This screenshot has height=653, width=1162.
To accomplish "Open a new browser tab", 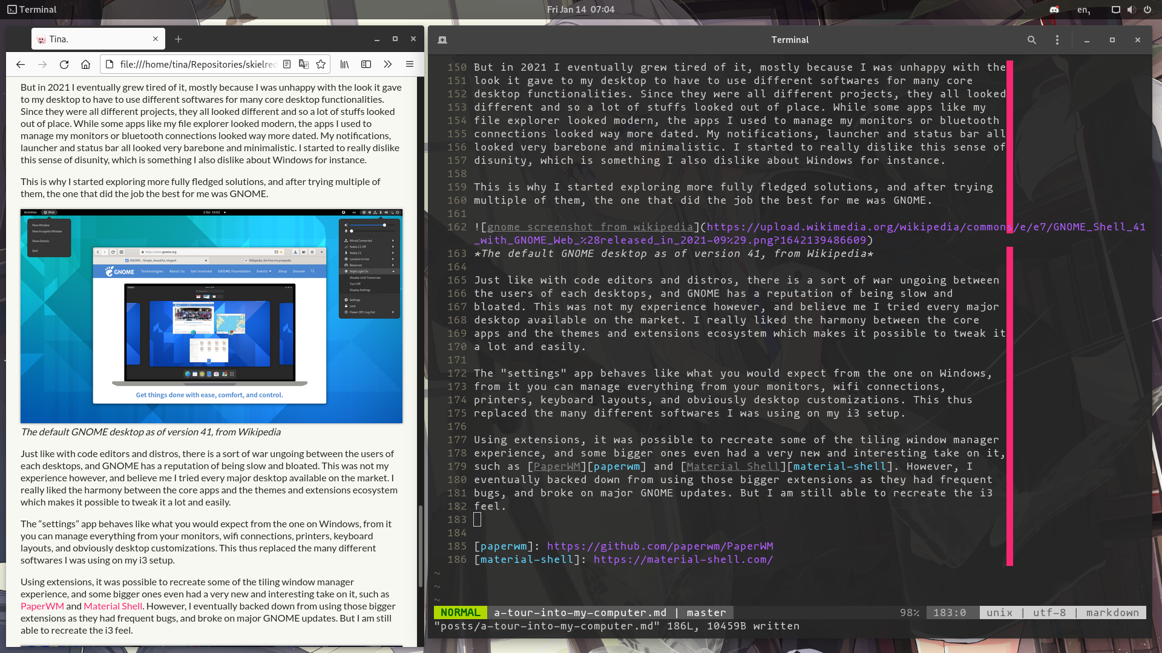I will 178,39.
